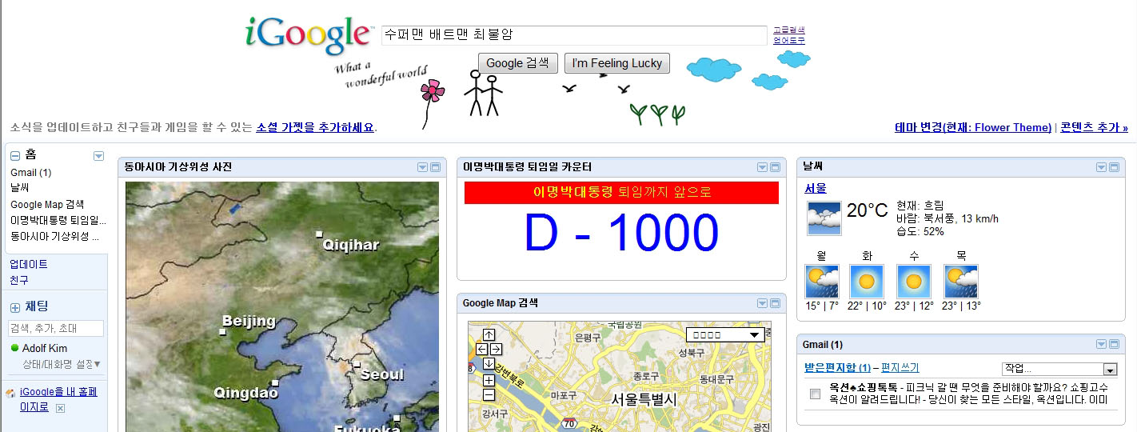Click the I'm Feeling Lucky button
Viewport: 1137px width, 432px height.
click(x=617, y=63)
